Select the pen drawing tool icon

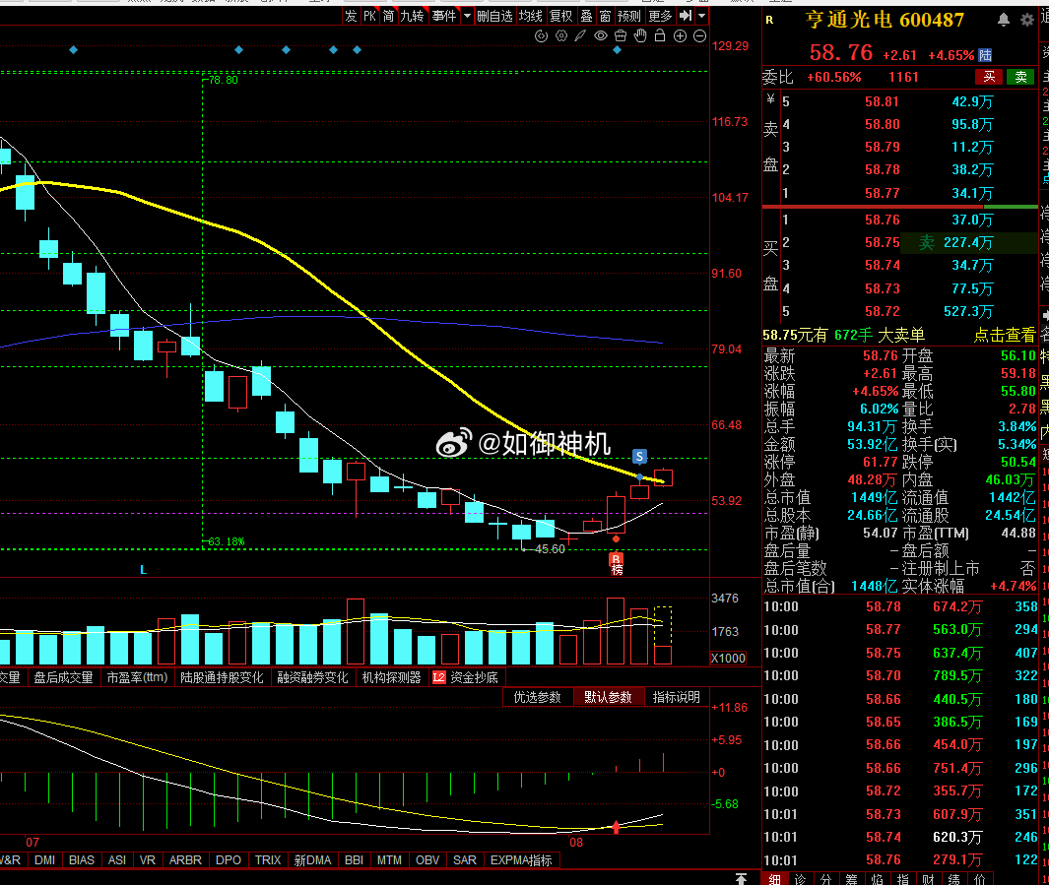pyautogui.click(x=581, y=36)
